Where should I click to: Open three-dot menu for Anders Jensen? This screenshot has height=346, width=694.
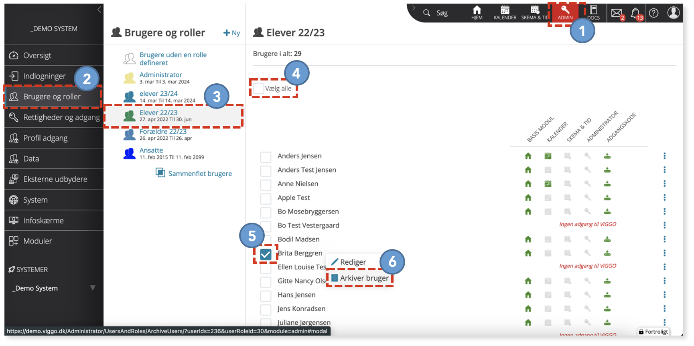point(664,156)
